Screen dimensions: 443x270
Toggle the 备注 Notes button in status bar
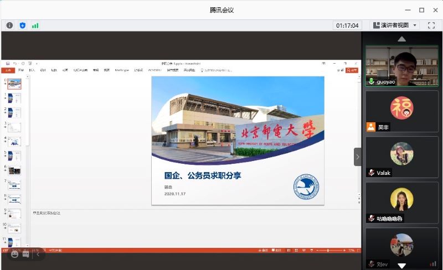pos(263,250)
